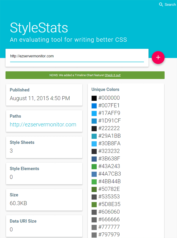Viewport: 177px width, 238px height.
Task: Pick the #4A7CB3 color swatch
Action: click(94, 174)
